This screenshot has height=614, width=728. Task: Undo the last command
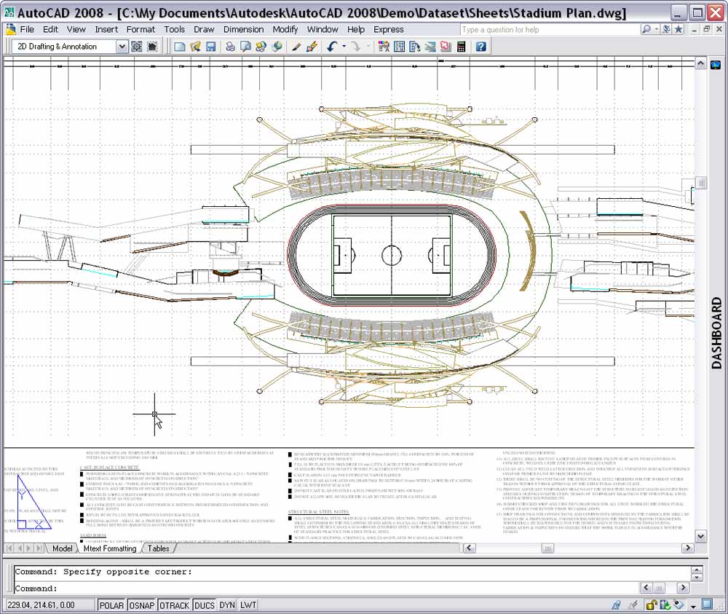331,46
